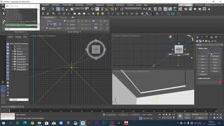Image resolution: width=224 pixels, height=126 pixels.
Task: Open the Sign In dropdown
Action: [x=185, y=5]
